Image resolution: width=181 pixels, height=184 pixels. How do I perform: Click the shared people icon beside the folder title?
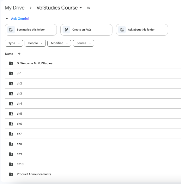point(88,8)
